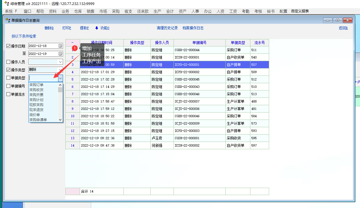360x208 pixels.
Task: Click 清理历史记录 button
Action: click(167, 28)
